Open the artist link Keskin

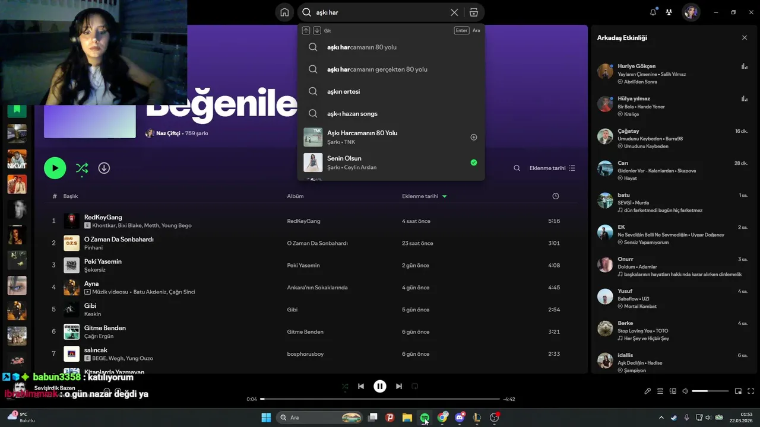click(x=93, y=314)
